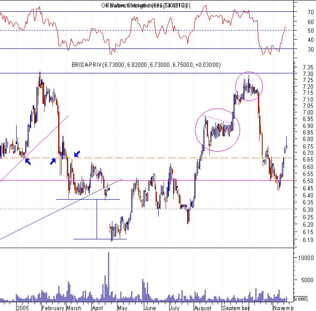316x311 pixels.
Task: Select the RSI axis label 70
Action: point(311,12)
